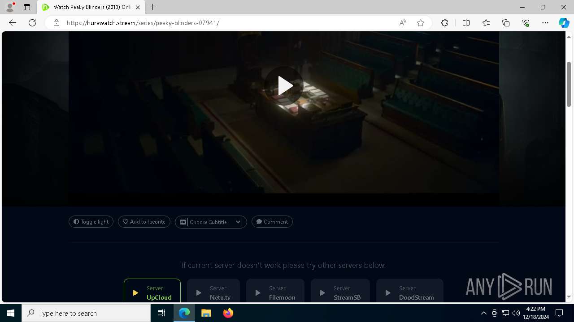Open Settings and more menu
The image size is (574, 322).
[x=545, y=23]
